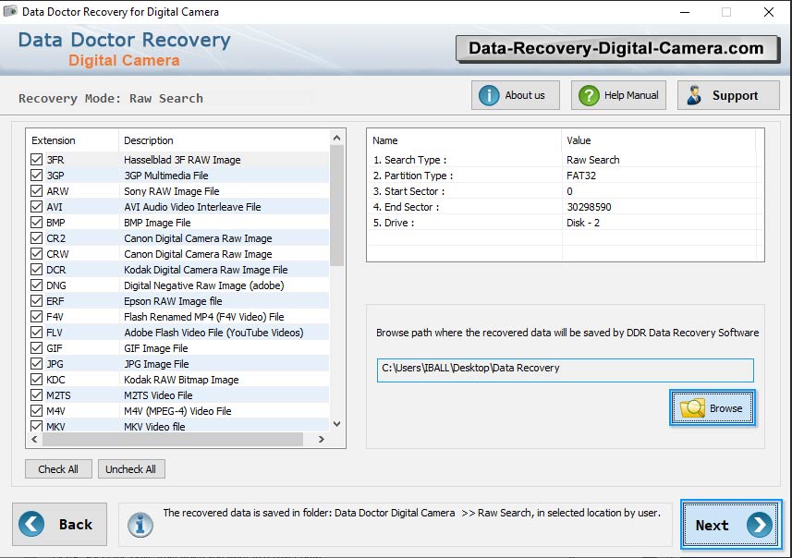
Task: Uncheck the 3GP extension checkbox
Action: pos(36,176)
